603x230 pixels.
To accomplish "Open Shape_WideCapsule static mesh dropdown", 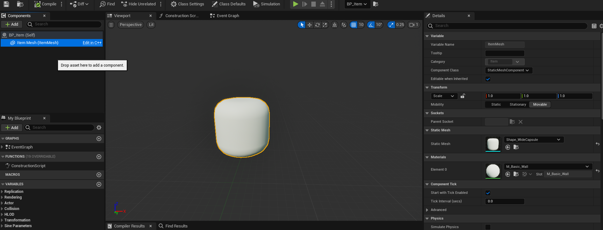I will tap(534, 140).
